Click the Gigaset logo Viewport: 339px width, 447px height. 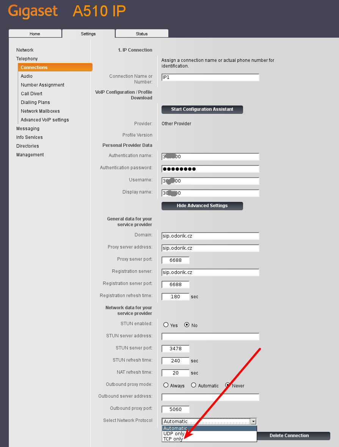tap(33, 11)
